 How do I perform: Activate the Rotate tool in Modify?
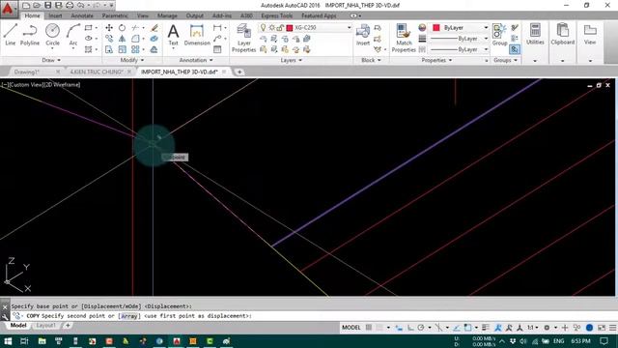tap(123, 28)
